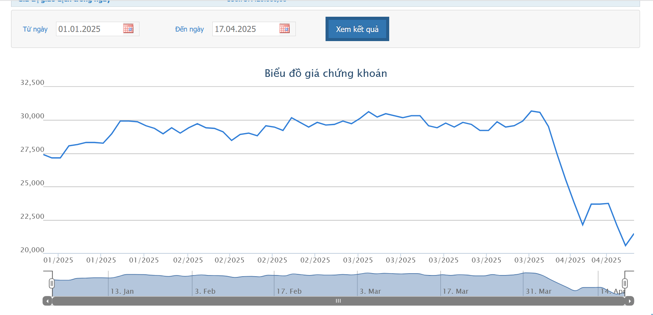Focus the start date field showing 01.01.2025

point(88,29)
